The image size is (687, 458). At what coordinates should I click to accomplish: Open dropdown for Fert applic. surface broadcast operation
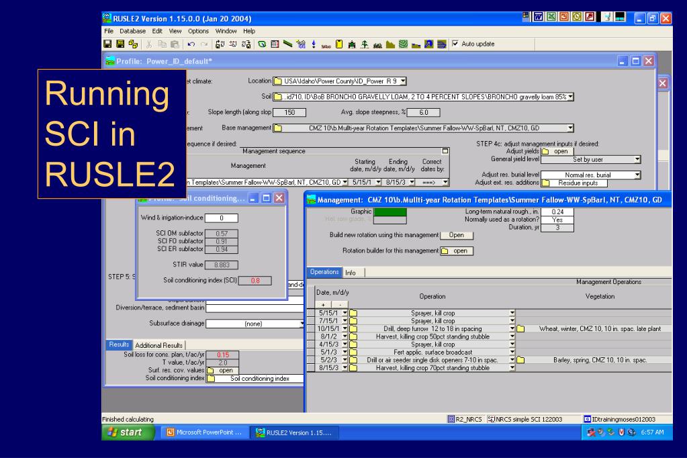pyautogui.click(x=512, y=353)
